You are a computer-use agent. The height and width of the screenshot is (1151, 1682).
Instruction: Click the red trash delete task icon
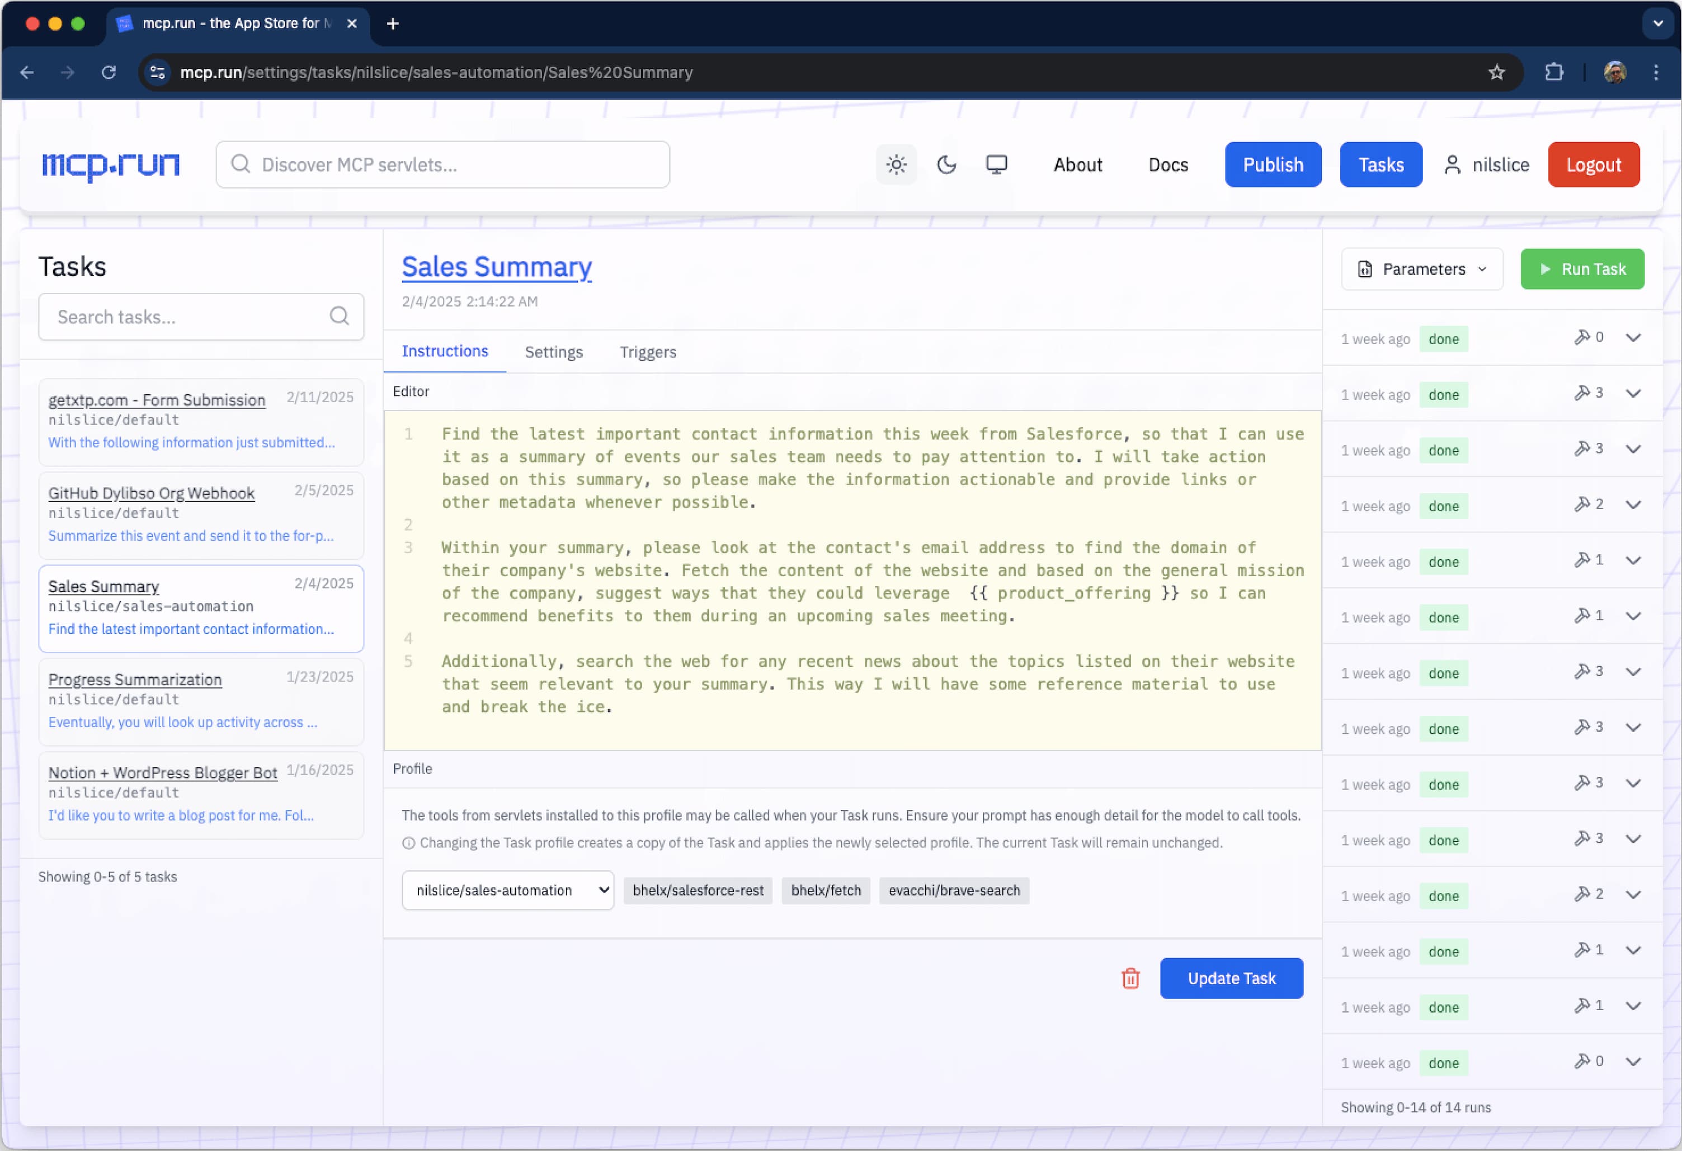tap(1130, 979)
